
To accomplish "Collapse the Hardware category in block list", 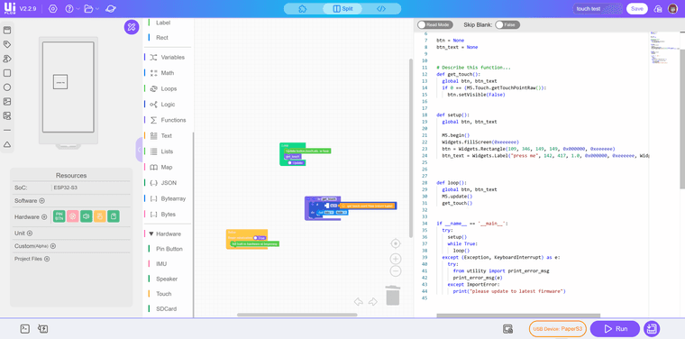I will pyautogui.click(x=151, y=234).
